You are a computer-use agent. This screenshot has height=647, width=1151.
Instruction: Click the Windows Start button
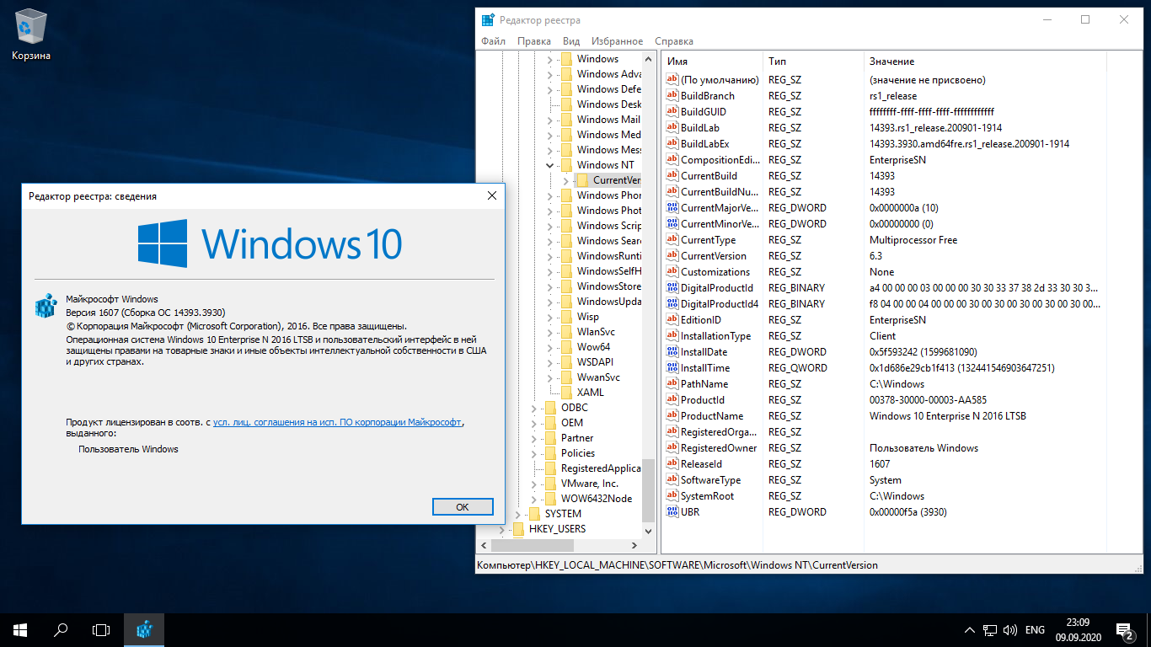[20, 629]
